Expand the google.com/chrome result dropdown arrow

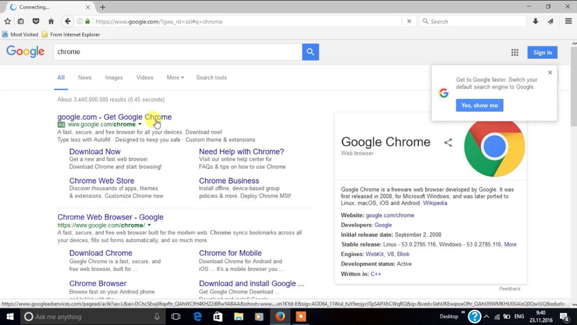tap(149, 225)
